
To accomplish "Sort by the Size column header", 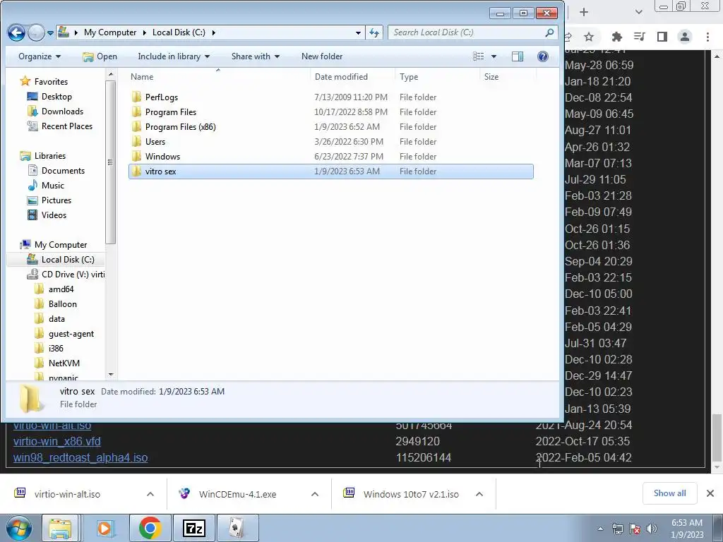I will [x=491, y=76].
